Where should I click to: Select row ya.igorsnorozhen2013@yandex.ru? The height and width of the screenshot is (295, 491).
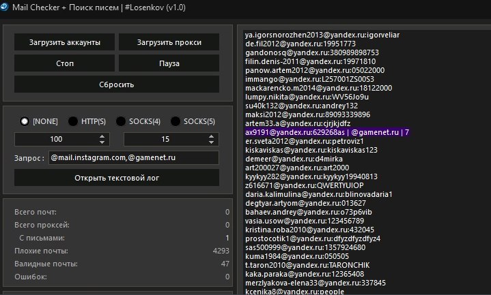point(322,35)
